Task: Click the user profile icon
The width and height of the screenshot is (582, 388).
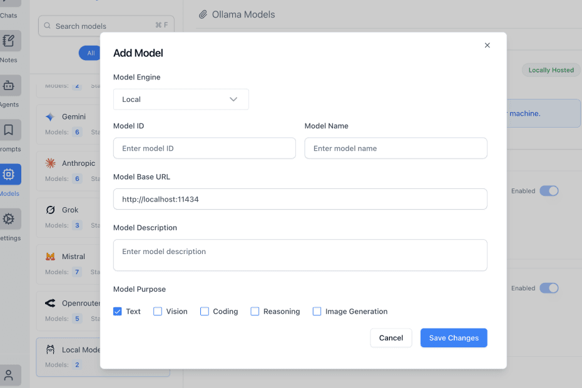Action: click(x=9, y=375)
